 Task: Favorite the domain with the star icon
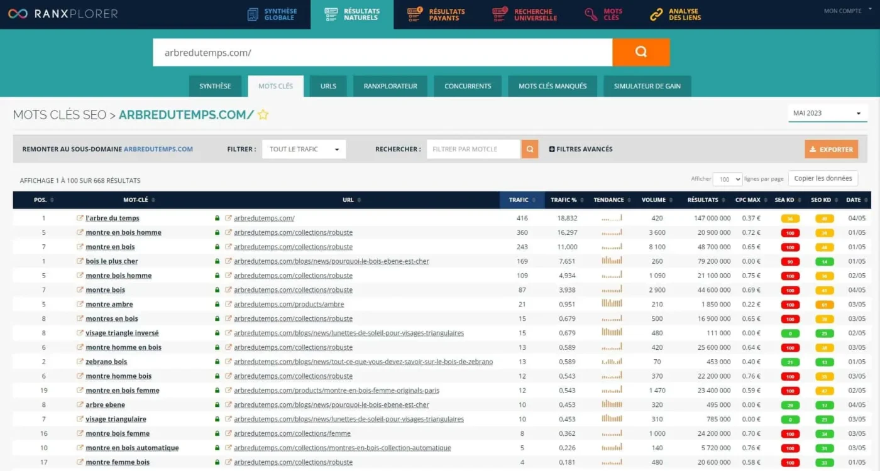pos(263,114)
